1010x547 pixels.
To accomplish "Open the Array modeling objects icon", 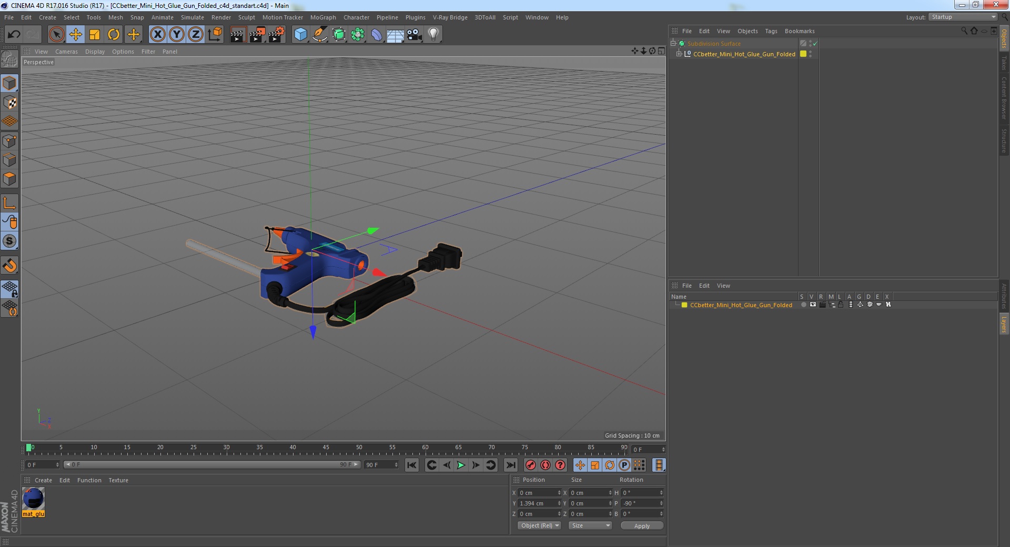I will click(x=358, y=35).
